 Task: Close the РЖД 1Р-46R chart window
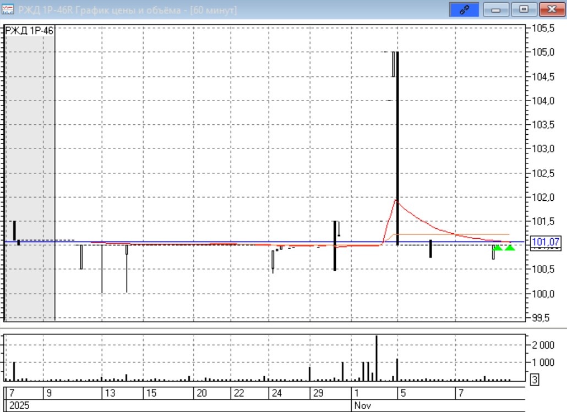pyautogui.click(x=552, y=10)
